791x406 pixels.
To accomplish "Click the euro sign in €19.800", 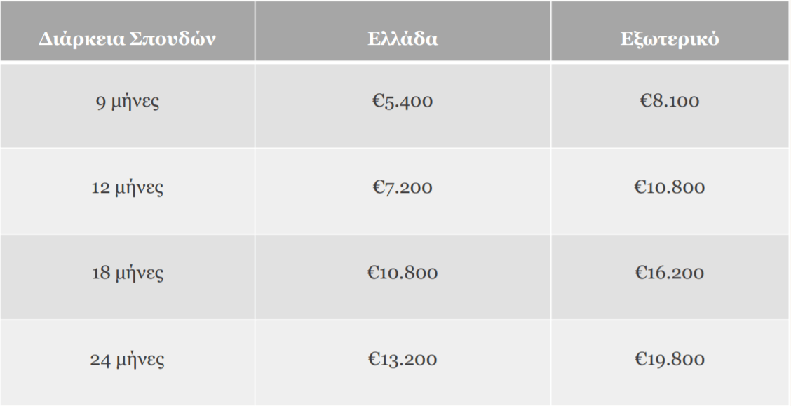I will coord(641,359).
